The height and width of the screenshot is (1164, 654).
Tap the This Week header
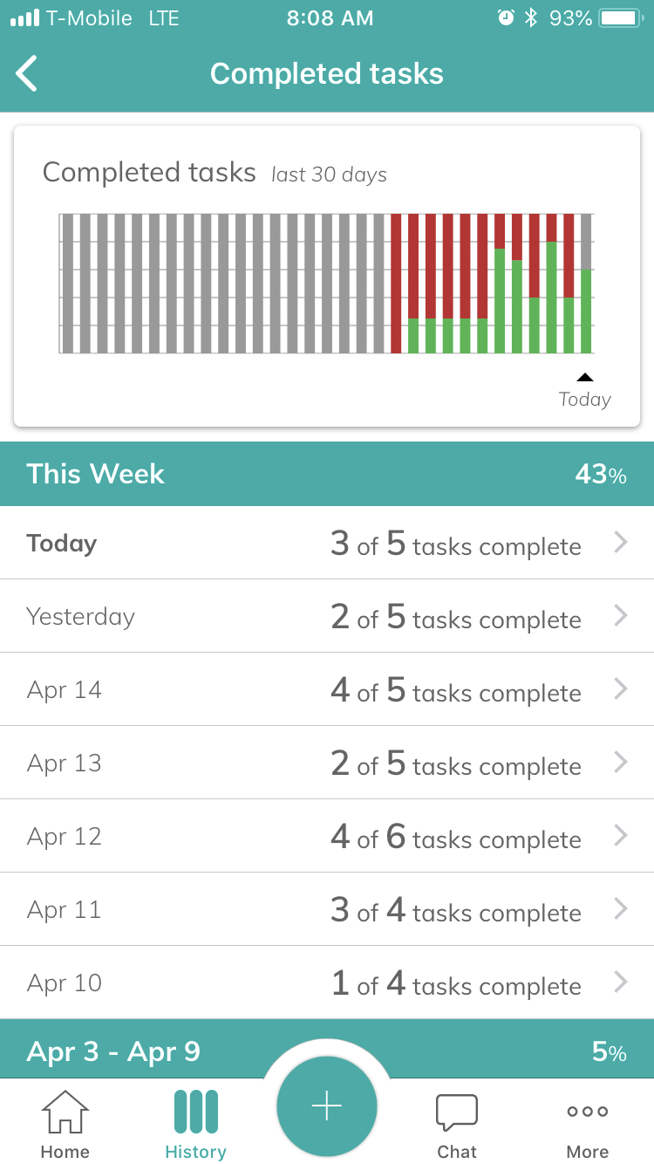(x=327, y=474)
